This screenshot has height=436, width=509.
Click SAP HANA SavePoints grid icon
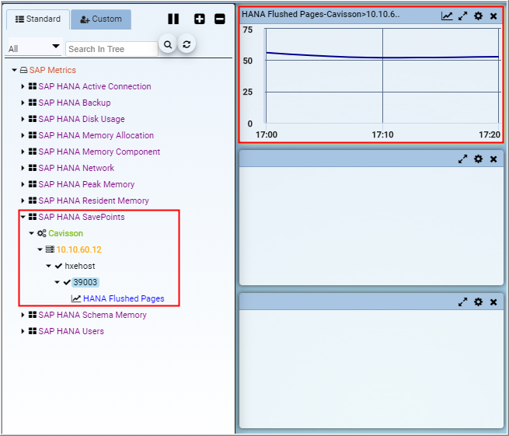coord(33,217)
